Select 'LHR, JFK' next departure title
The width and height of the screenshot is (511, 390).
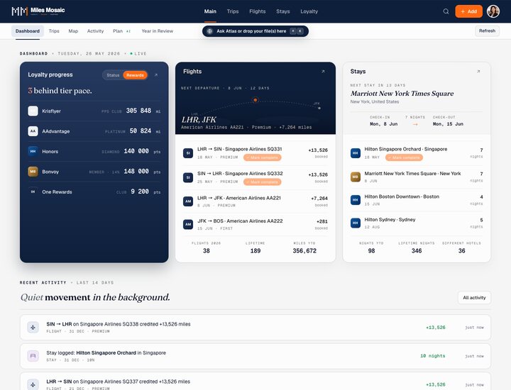[199, 120]
